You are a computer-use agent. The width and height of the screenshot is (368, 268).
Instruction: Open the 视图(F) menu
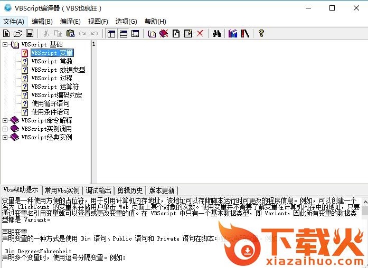click(x=98, y=22)
